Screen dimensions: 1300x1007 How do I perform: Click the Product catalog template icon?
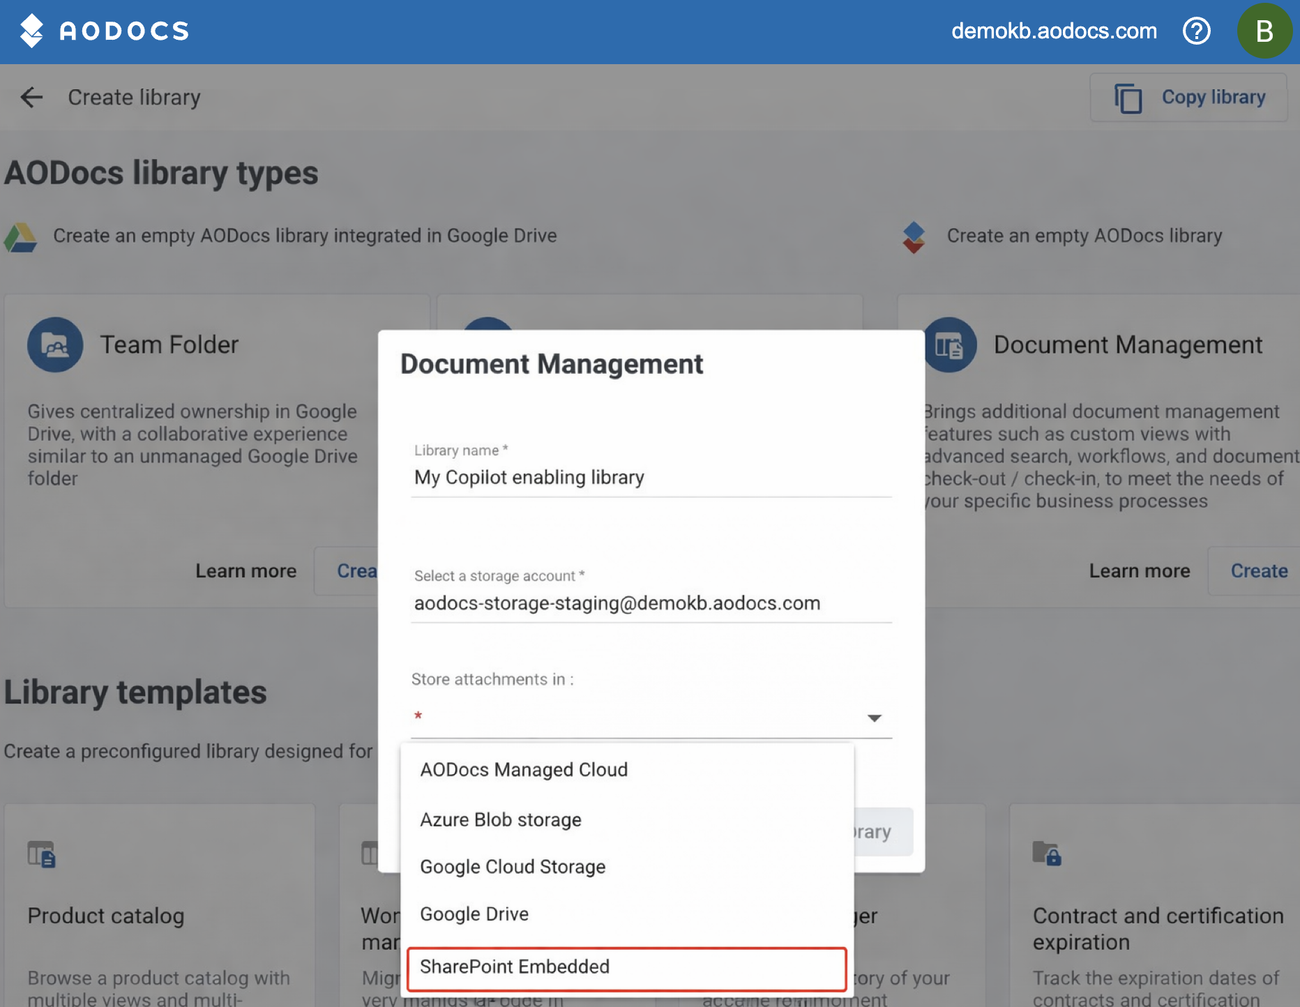(41, 854)
